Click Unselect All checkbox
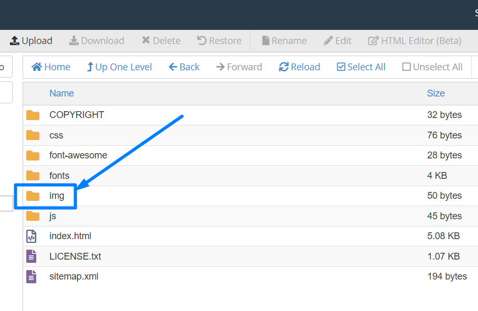This screenshot has width=478, height=311. coord(432,67)
